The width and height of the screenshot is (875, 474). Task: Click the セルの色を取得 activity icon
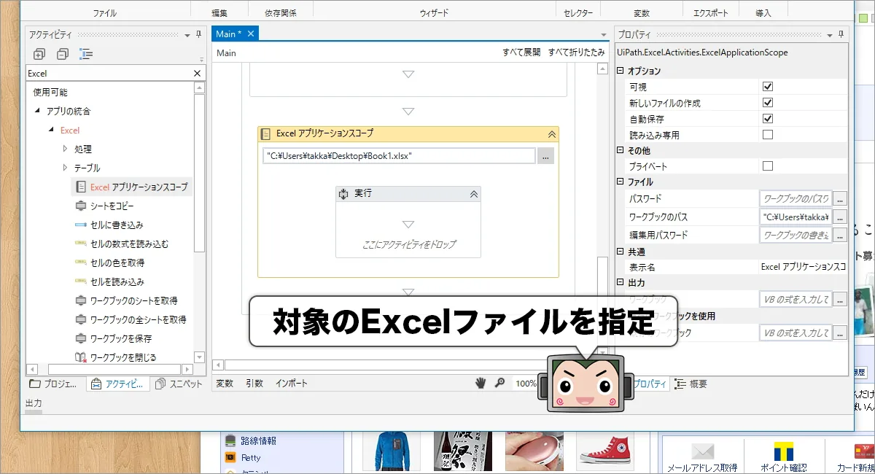81,263
